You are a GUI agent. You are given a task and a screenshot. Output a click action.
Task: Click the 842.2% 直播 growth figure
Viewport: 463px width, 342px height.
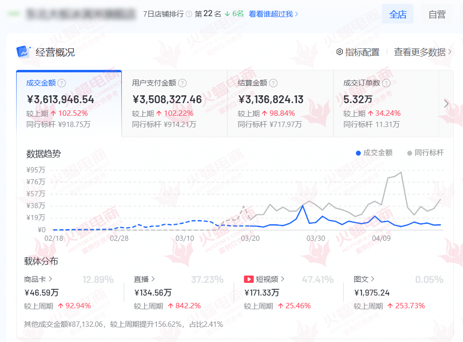tap(184, 306)
